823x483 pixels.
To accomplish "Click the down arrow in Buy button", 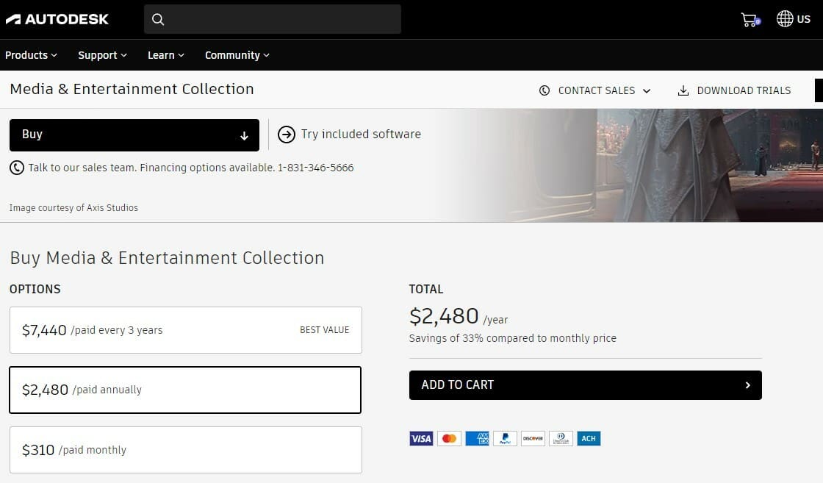I will coord(244,136).
